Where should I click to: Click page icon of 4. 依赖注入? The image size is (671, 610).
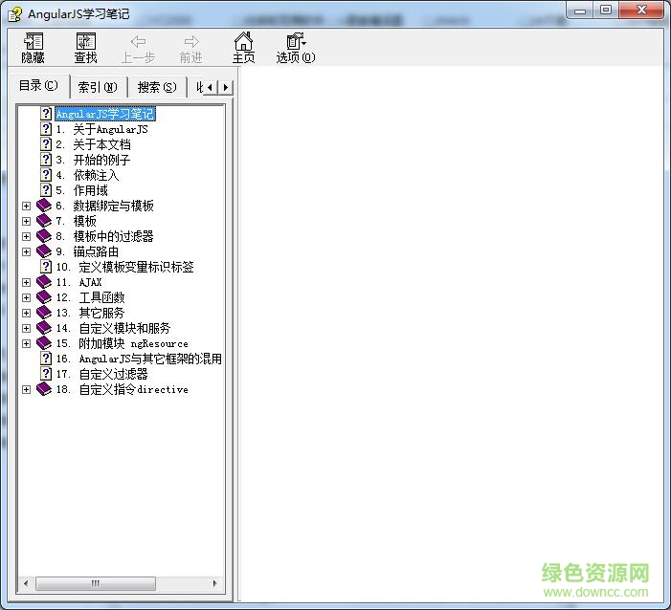[x=46, y=175]
